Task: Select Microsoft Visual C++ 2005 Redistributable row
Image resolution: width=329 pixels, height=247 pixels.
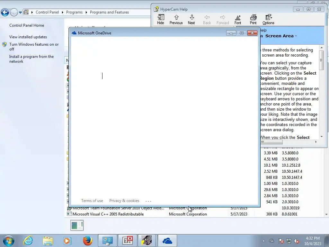Action: (193, 214)
